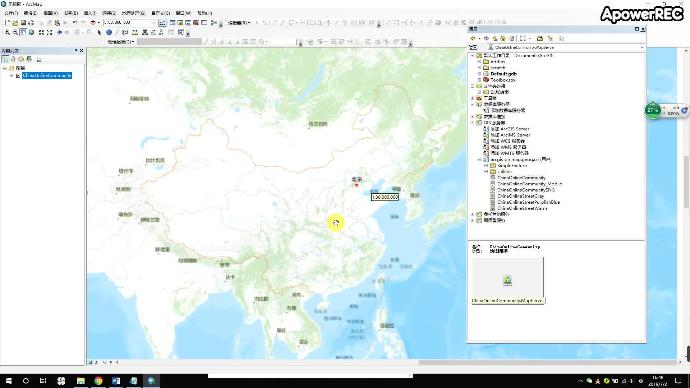
Task: Select the ChinaOnlineCommunity.MapServer preview thumbnail
Action: 507,280
